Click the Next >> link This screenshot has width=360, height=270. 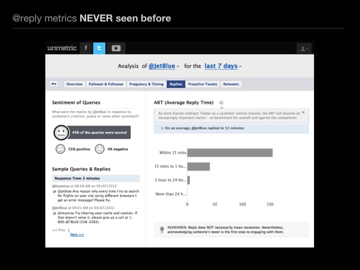[77, 234]
